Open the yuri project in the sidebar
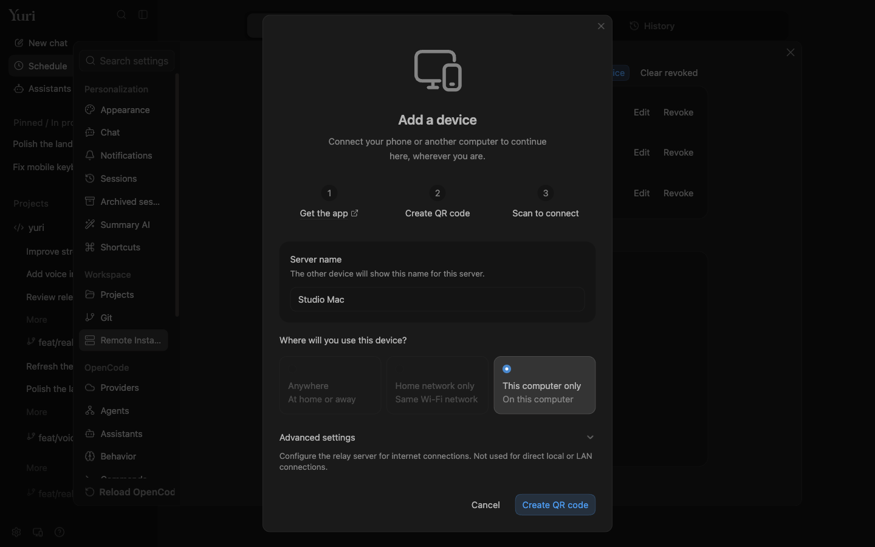 36,228
